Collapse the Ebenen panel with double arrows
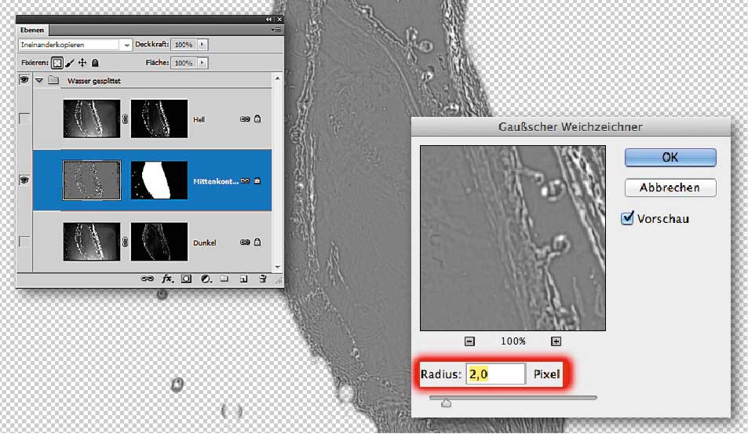Image resolution: width=748 pixels, height=434 pixels. point(268,19)
